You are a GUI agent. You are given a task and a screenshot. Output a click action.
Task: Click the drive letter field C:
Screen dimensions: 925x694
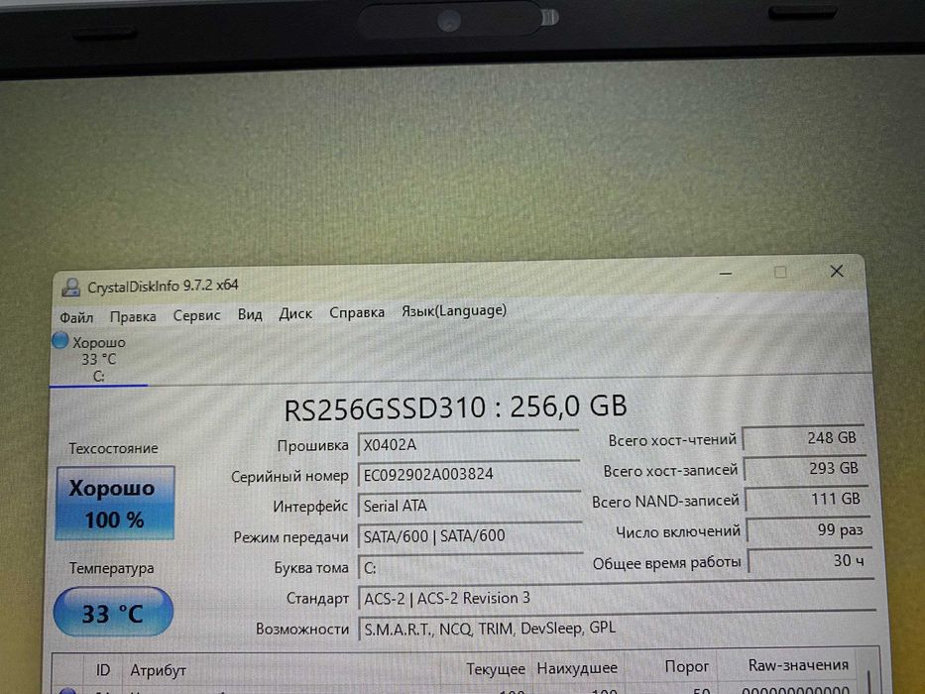(x=471, y=567)
